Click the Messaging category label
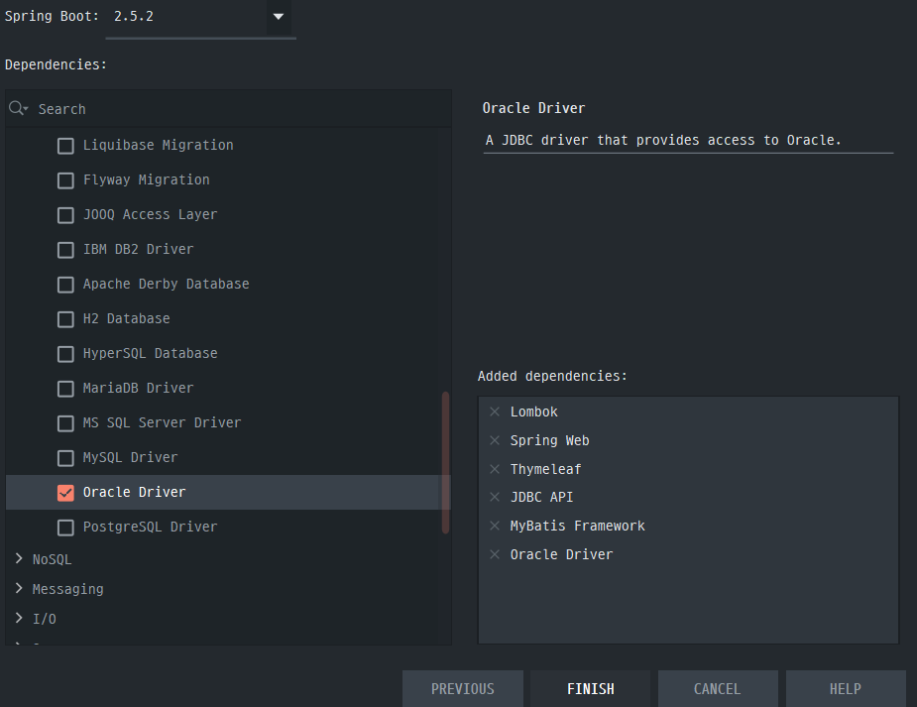The image size is (917, 707). click(x=67, y=589)
